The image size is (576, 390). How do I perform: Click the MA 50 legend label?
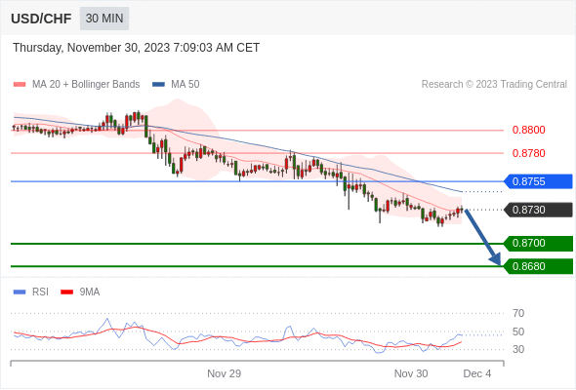click(185, 85)
